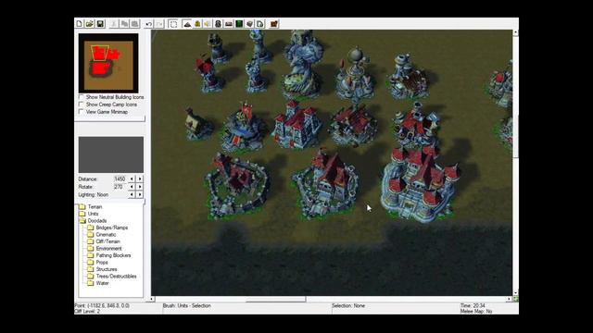Open the Sound editor speaker icon
This screenshot has height=333, width=593.
coord(208,24)
